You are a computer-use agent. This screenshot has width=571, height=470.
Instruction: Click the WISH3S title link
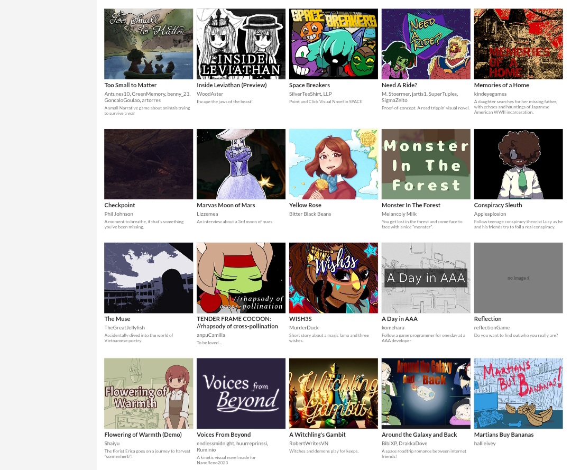pos(300,319)
